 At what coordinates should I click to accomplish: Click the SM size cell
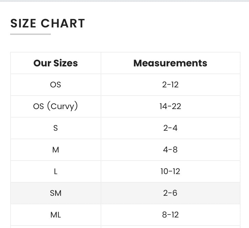pos(56,193)
